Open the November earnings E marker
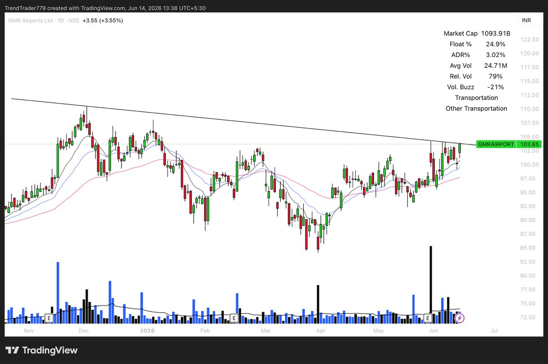The width and height of the screenshot is (548, 364). click(49, 317)
